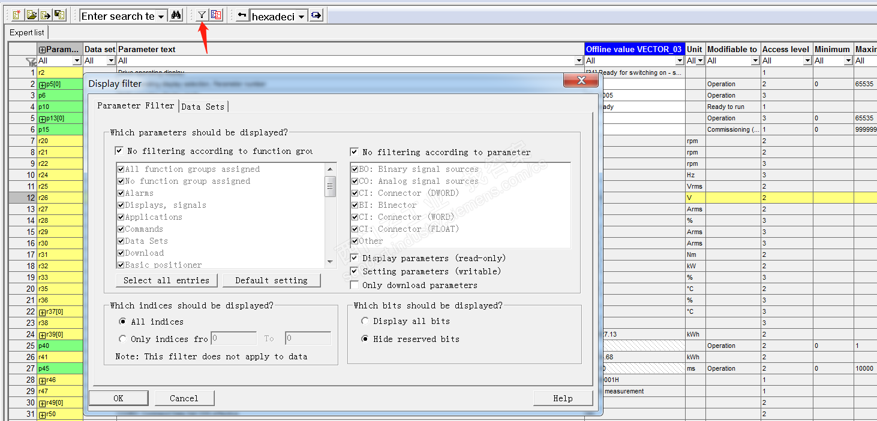Toggle CO: Analog signal sources checkbox
The image size is (877, 421).
(x=355, y=181)
